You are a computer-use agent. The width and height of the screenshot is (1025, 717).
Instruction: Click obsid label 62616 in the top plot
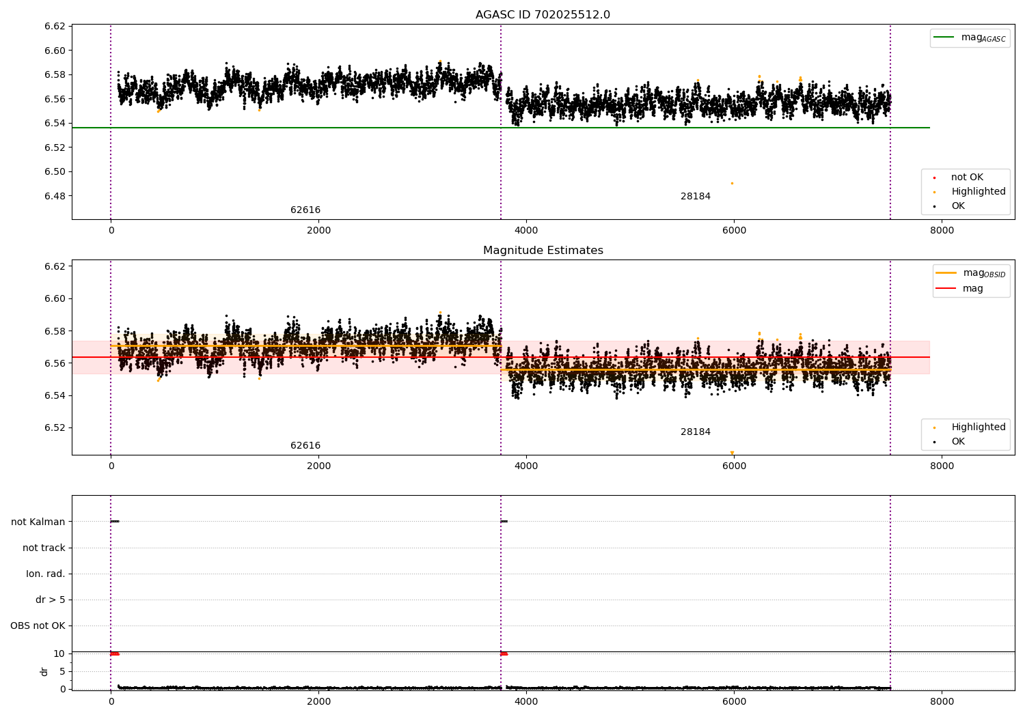click(305, 210)
